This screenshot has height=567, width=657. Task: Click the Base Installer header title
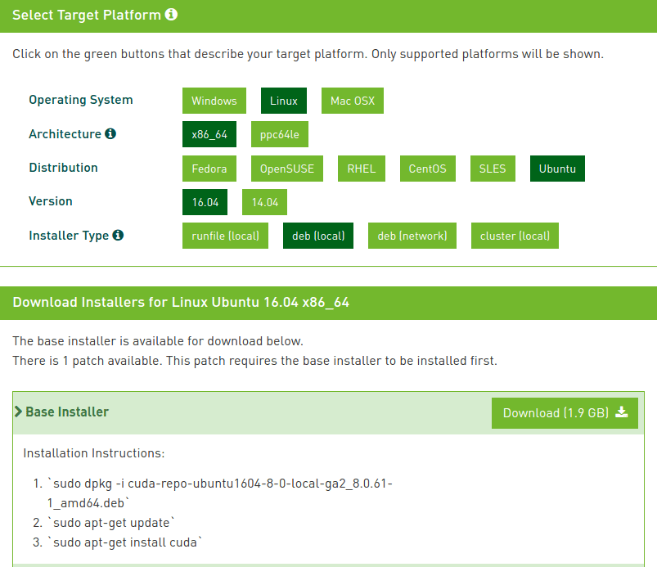67,412
